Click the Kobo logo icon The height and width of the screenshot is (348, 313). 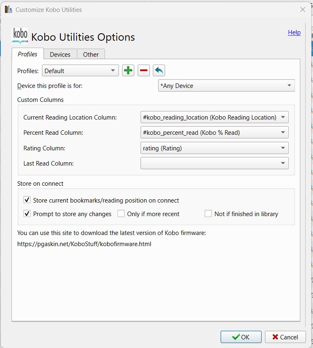tap(21, 36)
